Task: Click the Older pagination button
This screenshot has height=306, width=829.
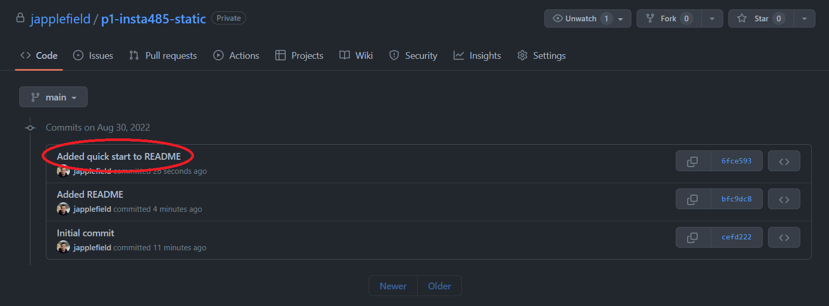Action: pos(439,286)
